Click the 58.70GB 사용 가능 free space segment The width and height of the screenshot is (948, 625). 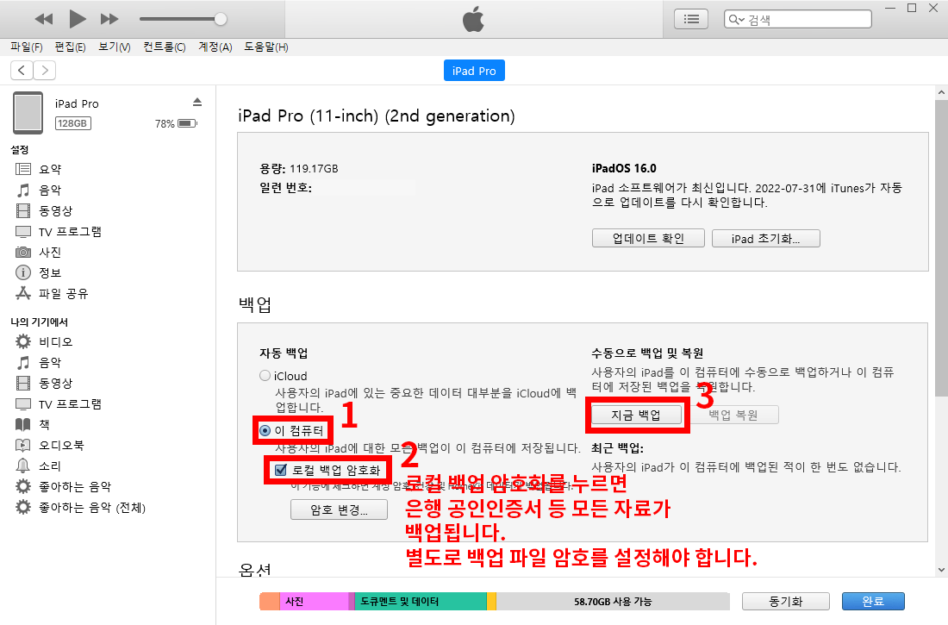613,602
